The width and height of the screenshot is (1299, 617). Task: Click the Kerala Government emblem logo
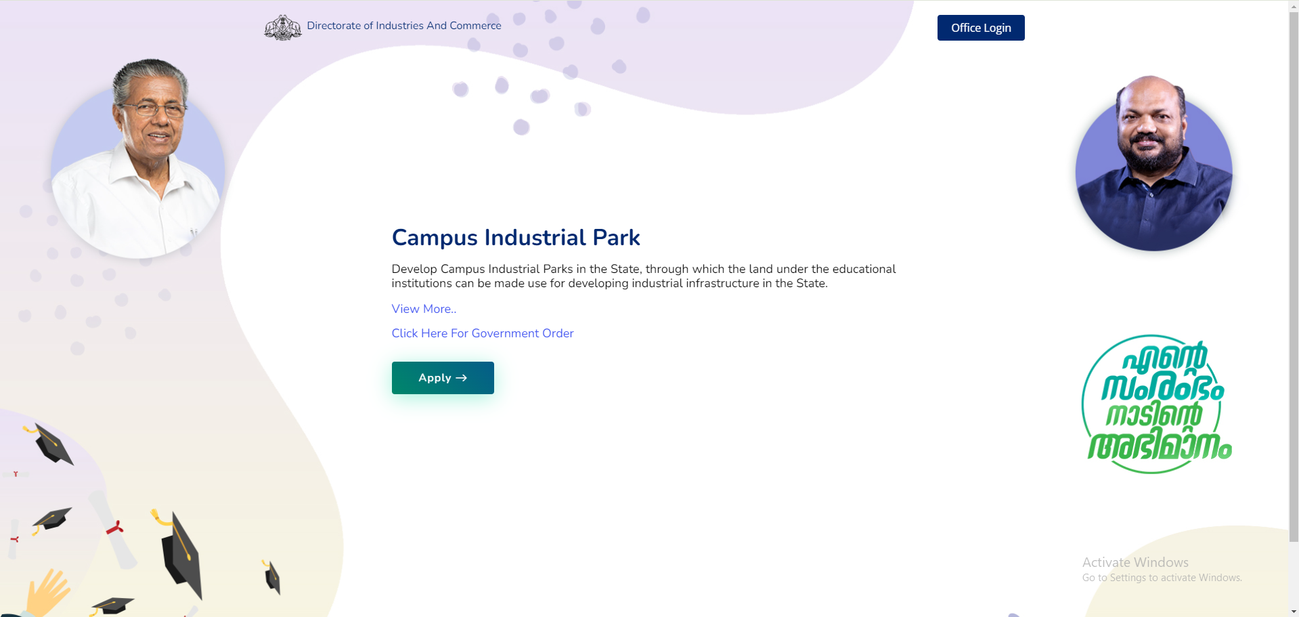pos(282,27)
